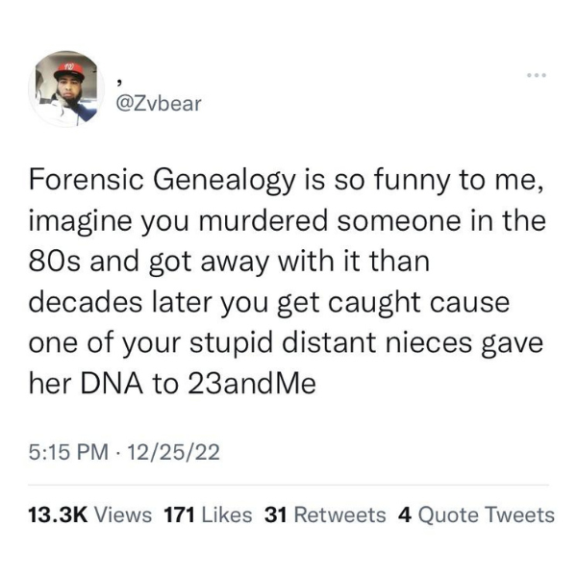Screen dimensions: 577x577
Task: Click the divider line above the stats
Action: (x=288, y=485)
